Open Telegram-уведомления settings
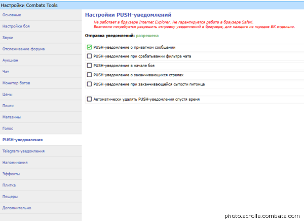Viewport: 304px width, 221px height. pyautogui.click(x=23, y=151)
